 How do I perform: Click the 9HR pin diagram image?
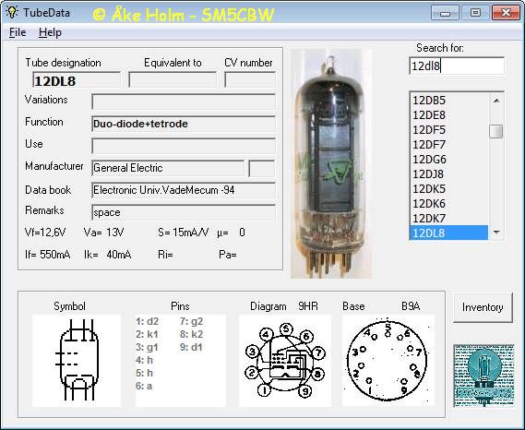[x=285, y=361]
